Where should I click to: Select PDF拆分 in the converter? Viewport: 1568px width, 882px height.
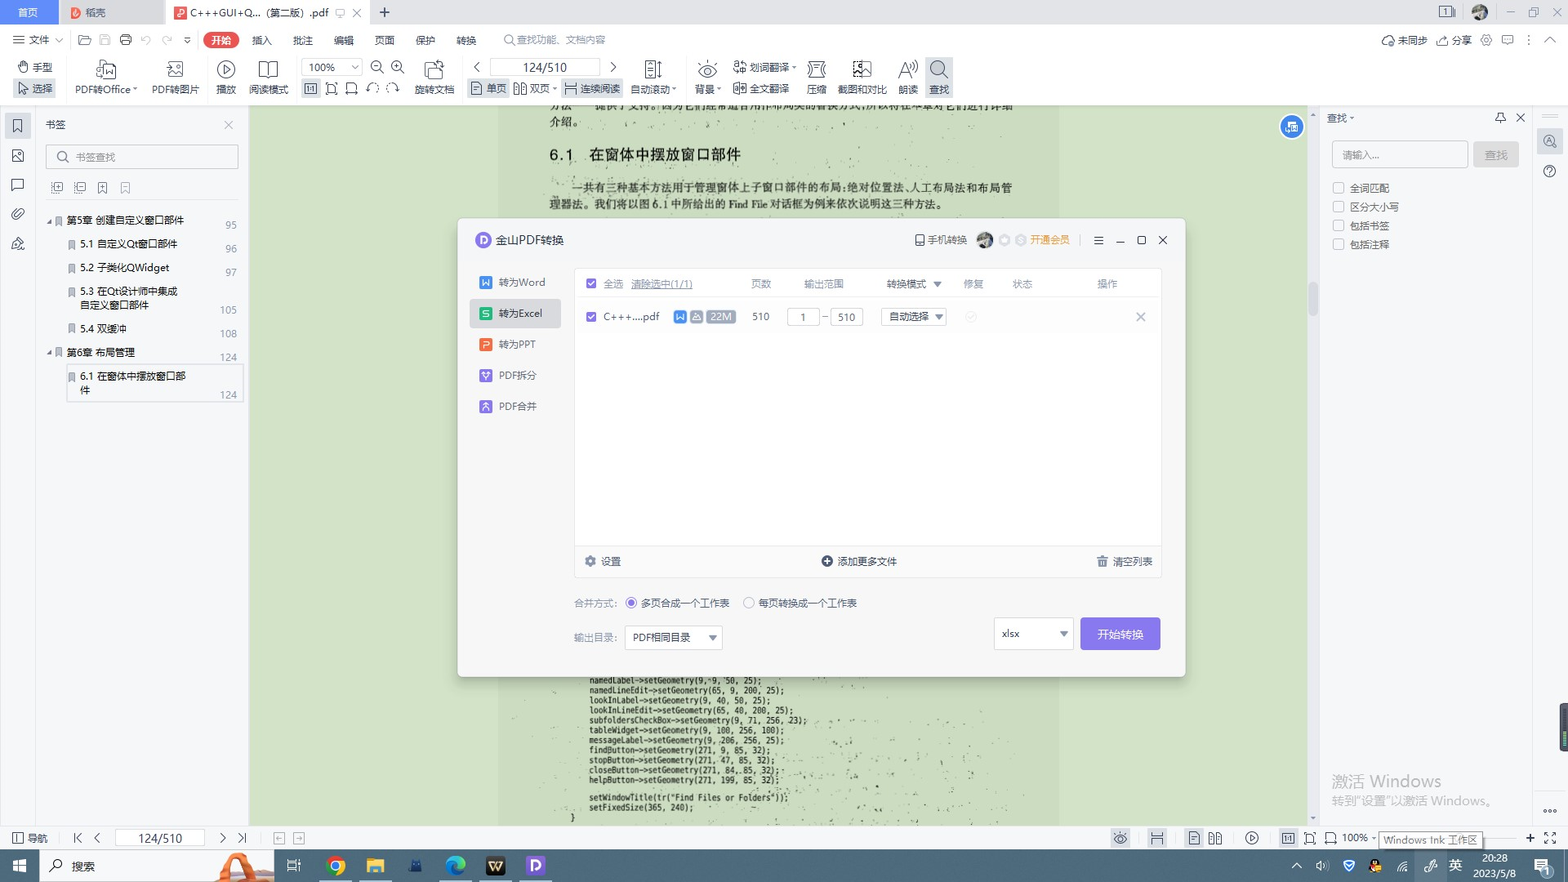(x=514, y=376)
